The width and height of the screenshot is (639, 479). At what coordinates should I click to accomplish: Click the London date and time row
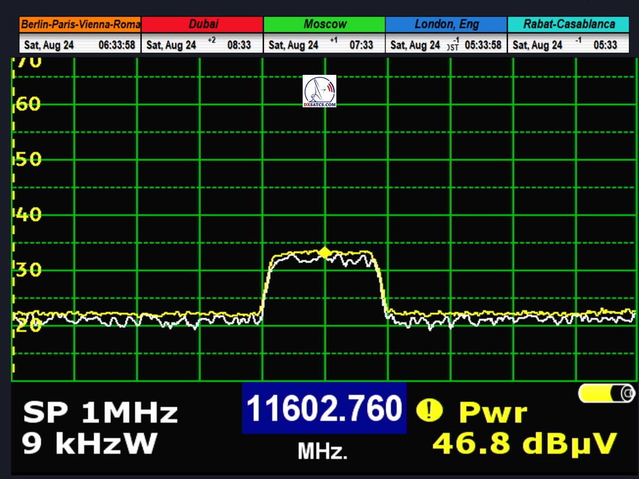pos(446,45)
